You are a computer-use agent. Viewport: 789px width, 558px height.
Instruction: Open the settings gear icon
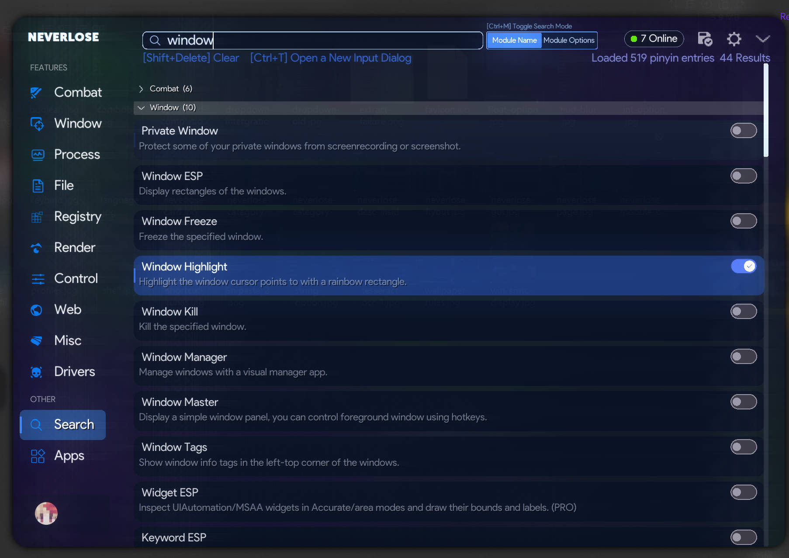734,39
